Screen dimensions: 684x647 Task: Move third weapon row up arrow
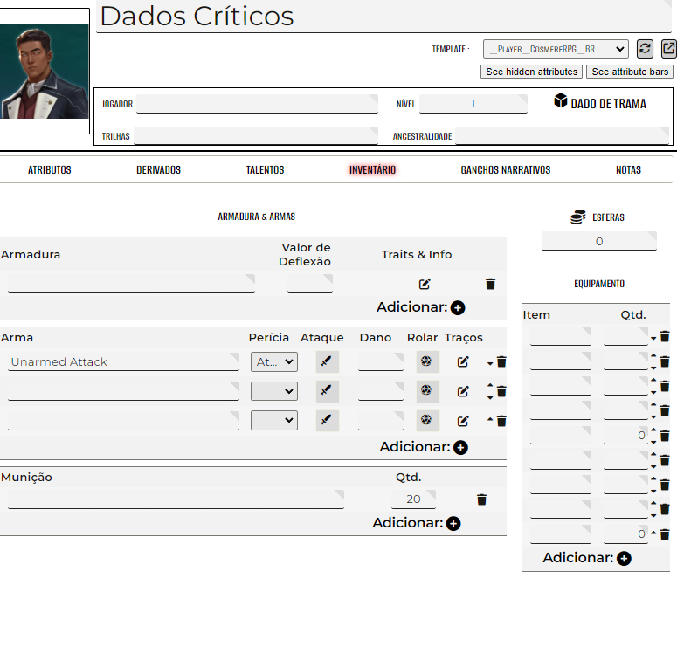click(490, 419)
